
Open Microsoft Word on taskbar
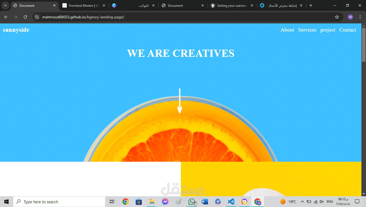205,202
